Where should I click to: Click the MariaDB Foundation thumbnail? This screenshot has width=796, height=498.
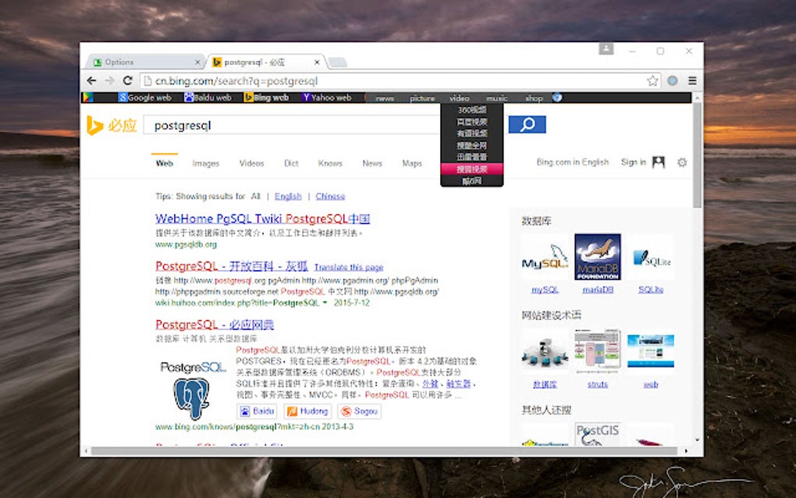pos(598,257)
